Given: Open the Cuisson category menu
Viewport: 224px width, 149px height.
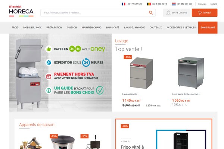Looking at the screenshot, I should (x=72, y=28).
